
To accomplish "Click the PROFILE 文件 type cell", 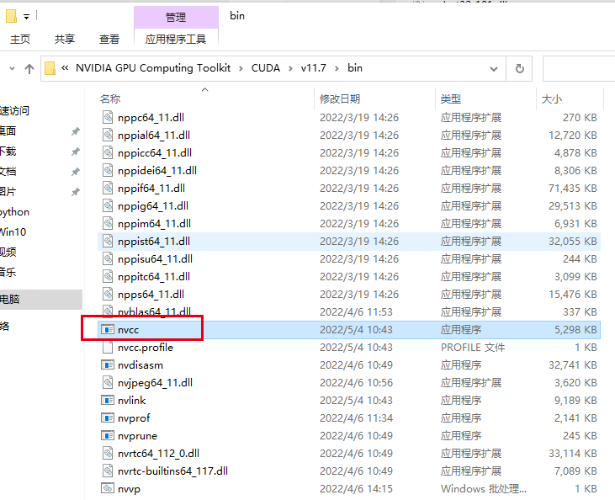I will point(473,348).
